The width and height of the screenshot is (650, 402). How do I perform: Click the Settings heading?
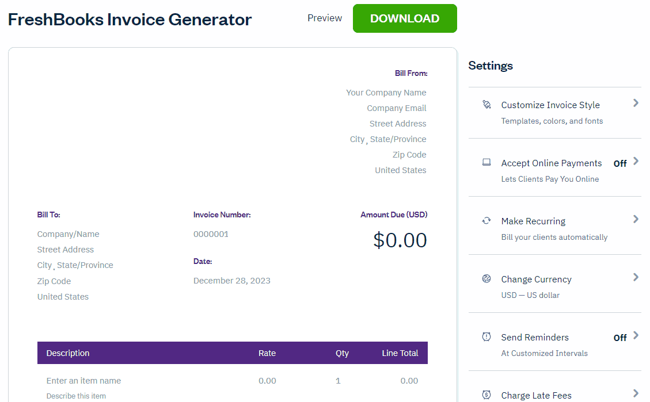click(x=491, y=66)
